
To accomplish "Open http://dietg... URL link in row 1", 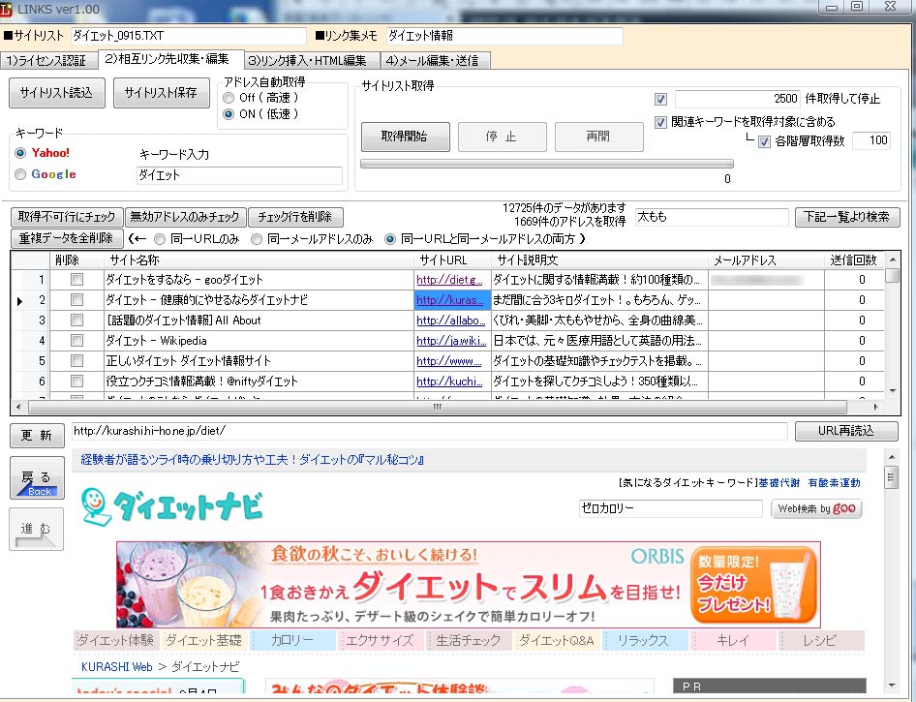I will click(x=449, y=280).
